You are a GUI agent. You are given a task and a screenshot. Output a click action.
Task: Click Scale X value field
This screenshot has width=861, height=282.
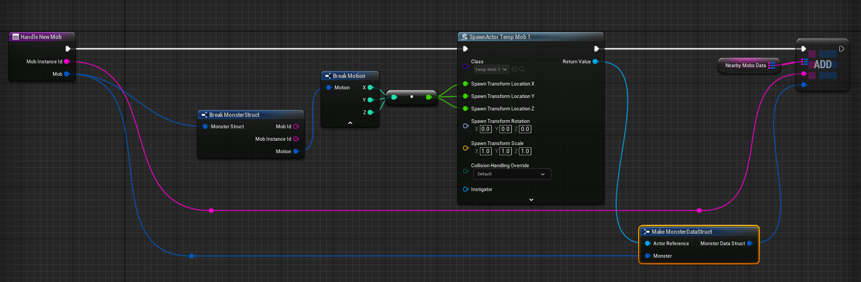tap(485, 152)
